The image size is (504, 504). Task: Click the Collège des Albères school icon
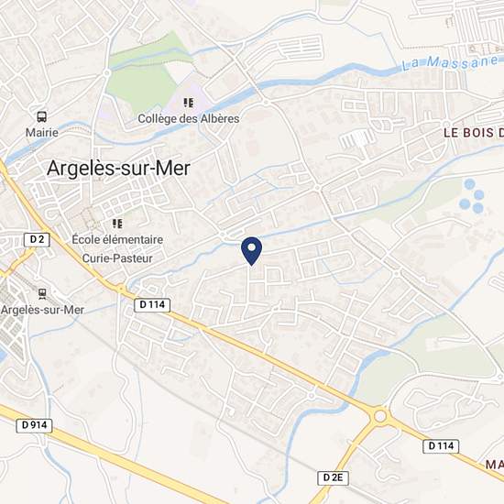[189, 103]
